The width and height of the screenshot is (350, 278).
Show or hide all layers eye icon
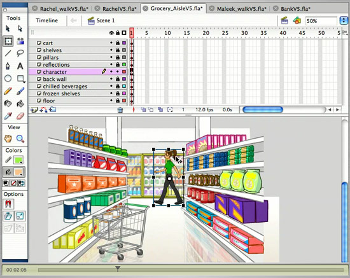[111, 33]
